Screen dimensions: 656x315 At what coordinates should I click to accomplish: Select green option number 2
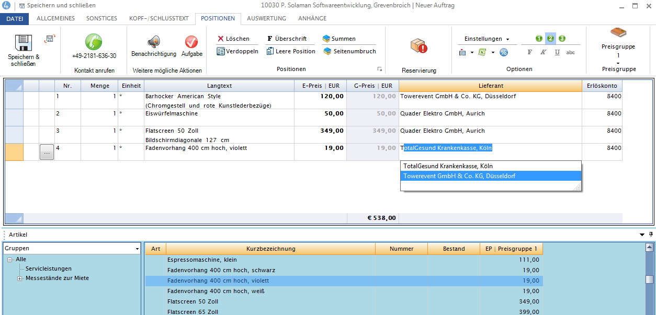tap(550, 39)
